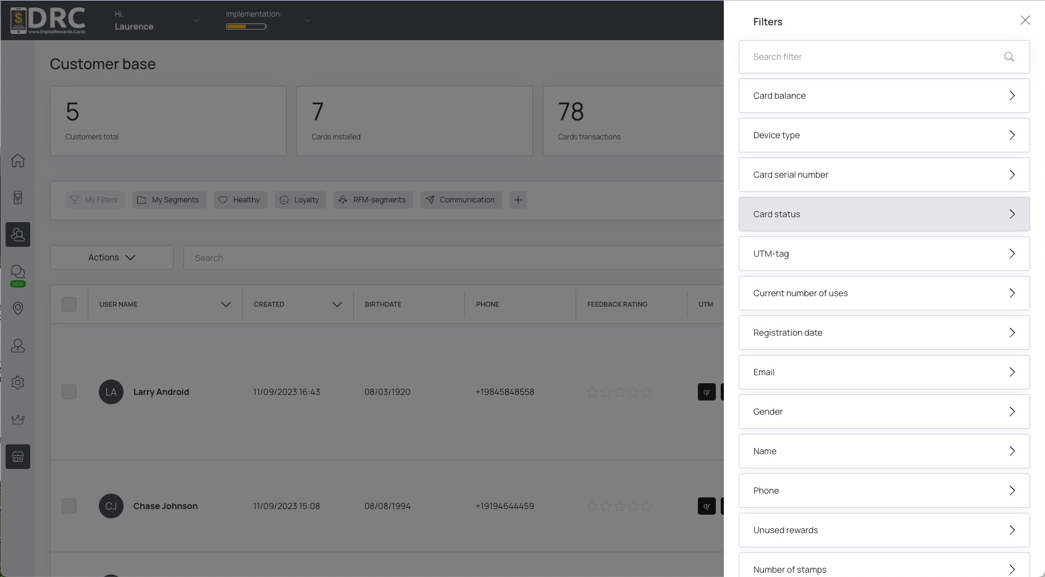This screenshot has width=1045, height=577.
Task: Select the Loyalty segment tab
Action: click(x=300, y=200)
